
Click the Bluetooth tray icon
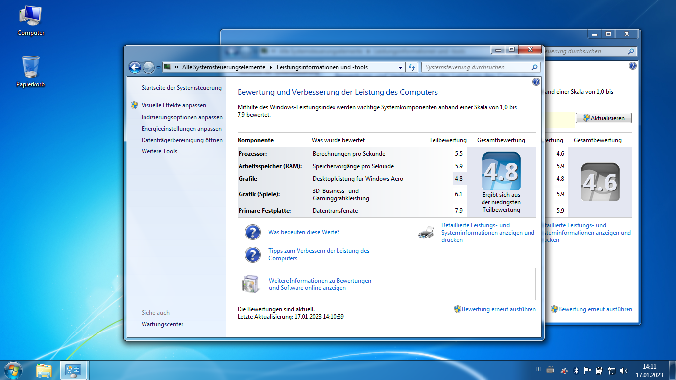click(576, 370)
